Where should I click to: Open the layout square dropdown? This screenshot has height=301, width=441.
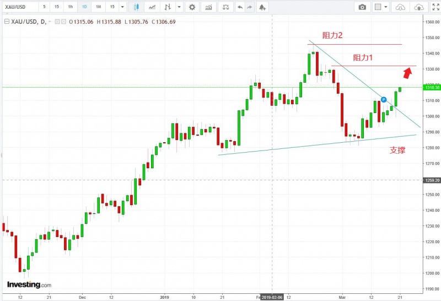(380, 7)
